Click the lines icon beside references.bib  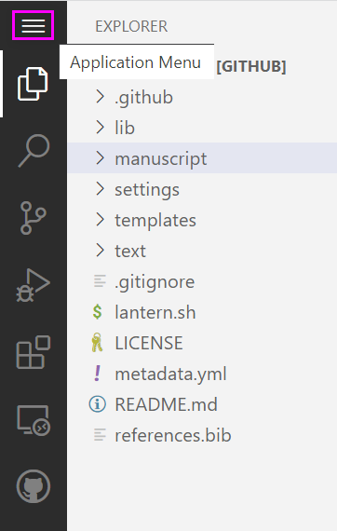click(100, 435)
